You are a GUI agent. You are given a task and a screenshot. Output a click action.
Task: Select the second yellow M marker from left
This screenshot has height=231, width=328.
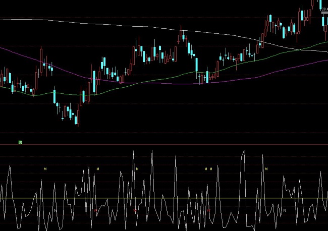[x=98, y=168]
